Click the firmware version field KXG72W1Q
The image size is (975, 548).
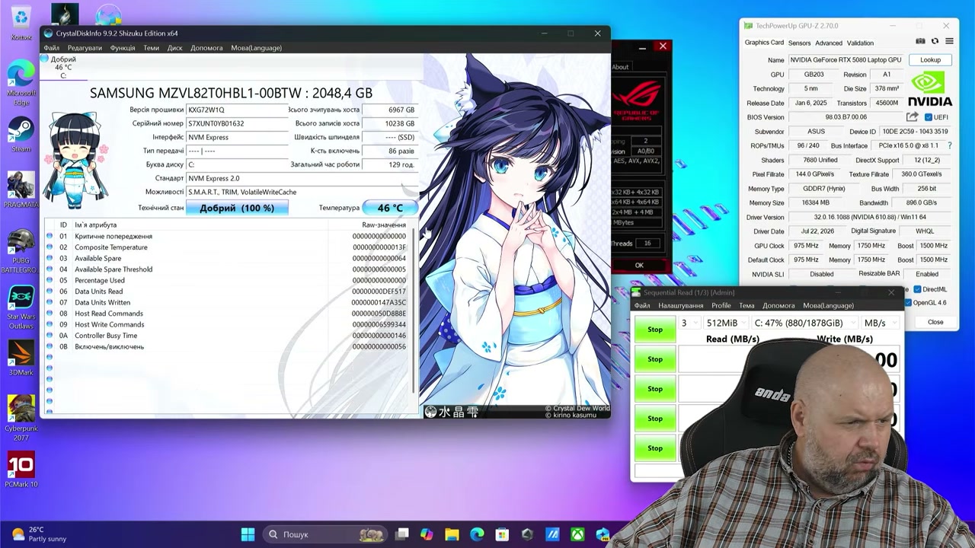point(235,110)
